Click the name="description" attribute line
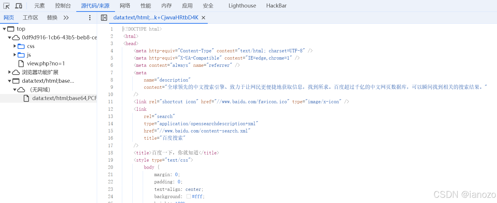 click(x=167, y=80)
